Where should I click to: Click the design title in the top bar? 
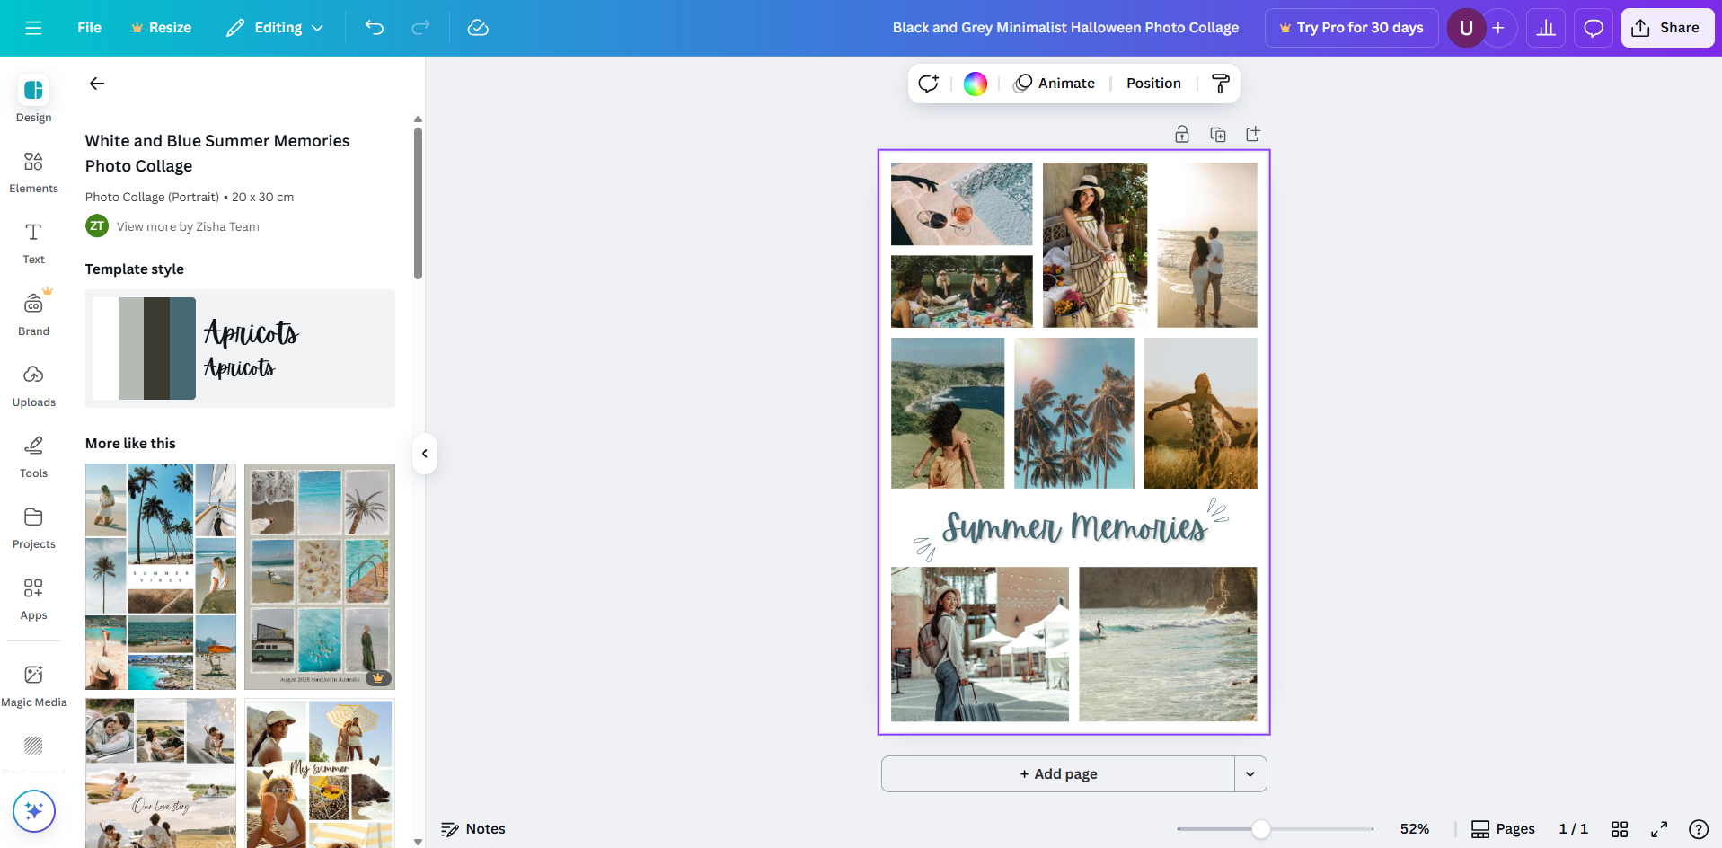coord(1065,28)
